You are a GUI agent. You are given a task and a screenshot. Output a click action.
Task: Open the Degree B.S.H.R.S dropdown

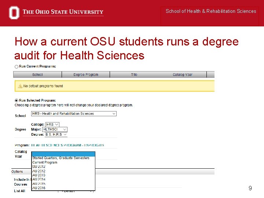(56, 134)
